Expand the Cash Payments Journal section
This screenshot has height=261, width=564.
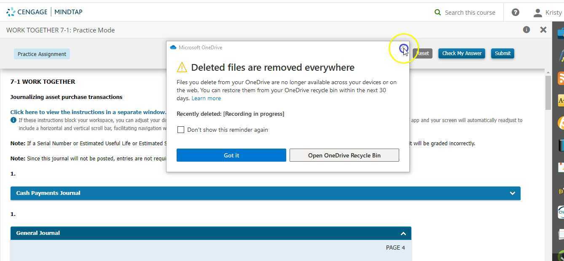(x=512, y=193)
